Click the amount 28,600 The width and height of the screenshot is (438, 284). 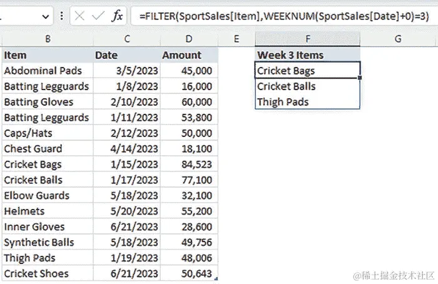pos(189,226)
